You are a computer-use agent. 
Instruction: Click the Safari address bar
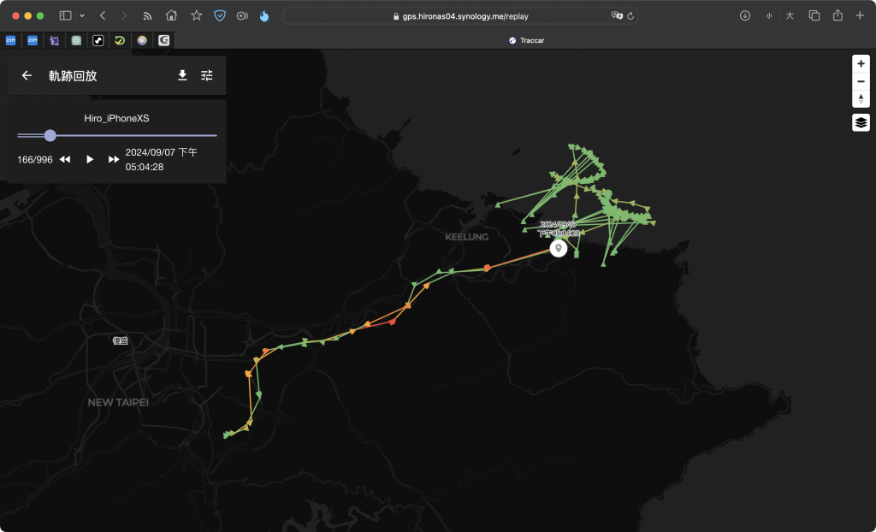(x=462, y=15)
